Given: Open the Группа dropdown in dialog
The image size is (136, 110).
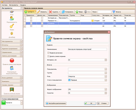Looking at the screenshot, I should 106,73.
